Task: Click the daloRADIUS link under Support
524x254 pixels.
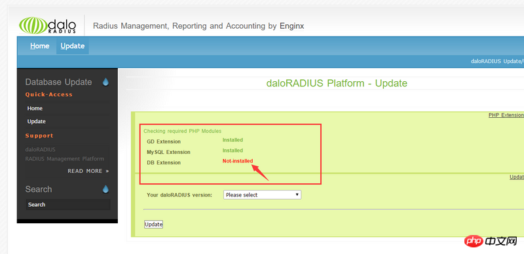Action: 41,149
